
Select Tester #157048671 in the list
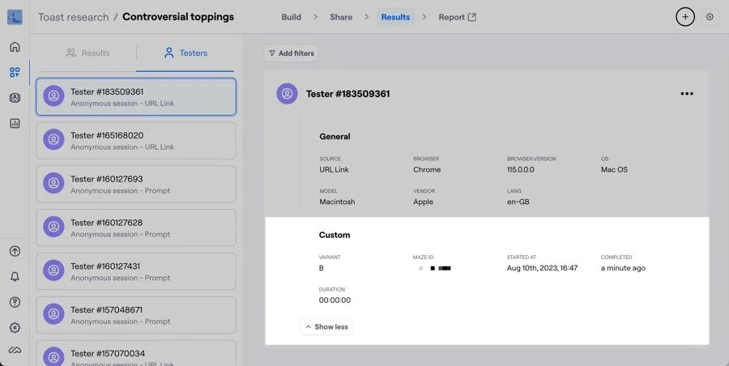tap(136, 315)
